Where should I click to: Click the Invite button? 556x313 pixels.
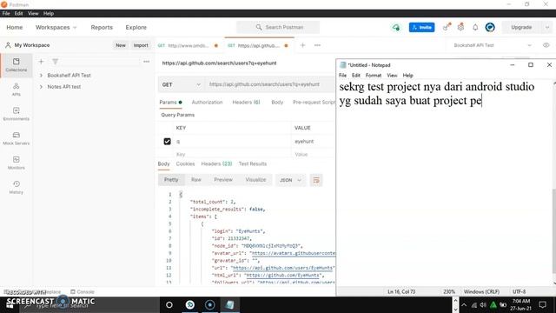pyautogui.click(x=421, y=27)
